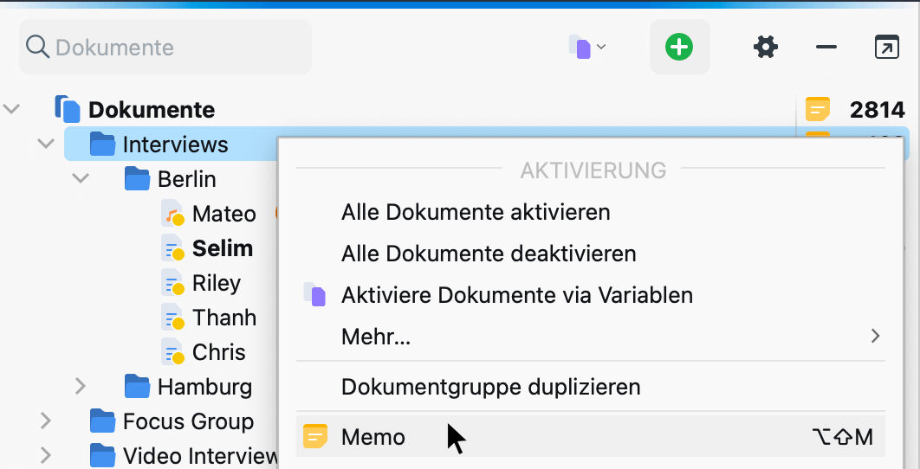Click the Berlin folder icon
The height and width of the screenshot is (469, 920).
[138, 178]
